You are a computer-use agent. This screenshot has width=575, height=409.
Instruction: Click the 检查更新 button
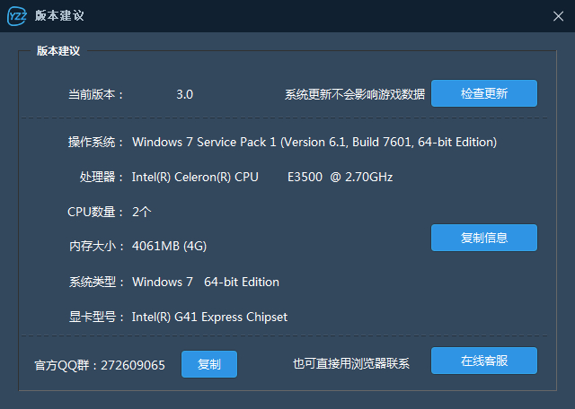[484, 93]
